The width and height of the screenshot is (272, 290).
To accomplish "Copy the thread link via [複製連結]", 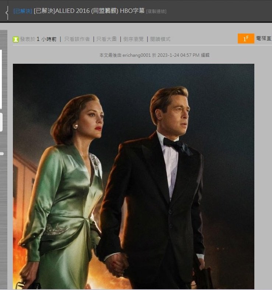I will (156, 11).
